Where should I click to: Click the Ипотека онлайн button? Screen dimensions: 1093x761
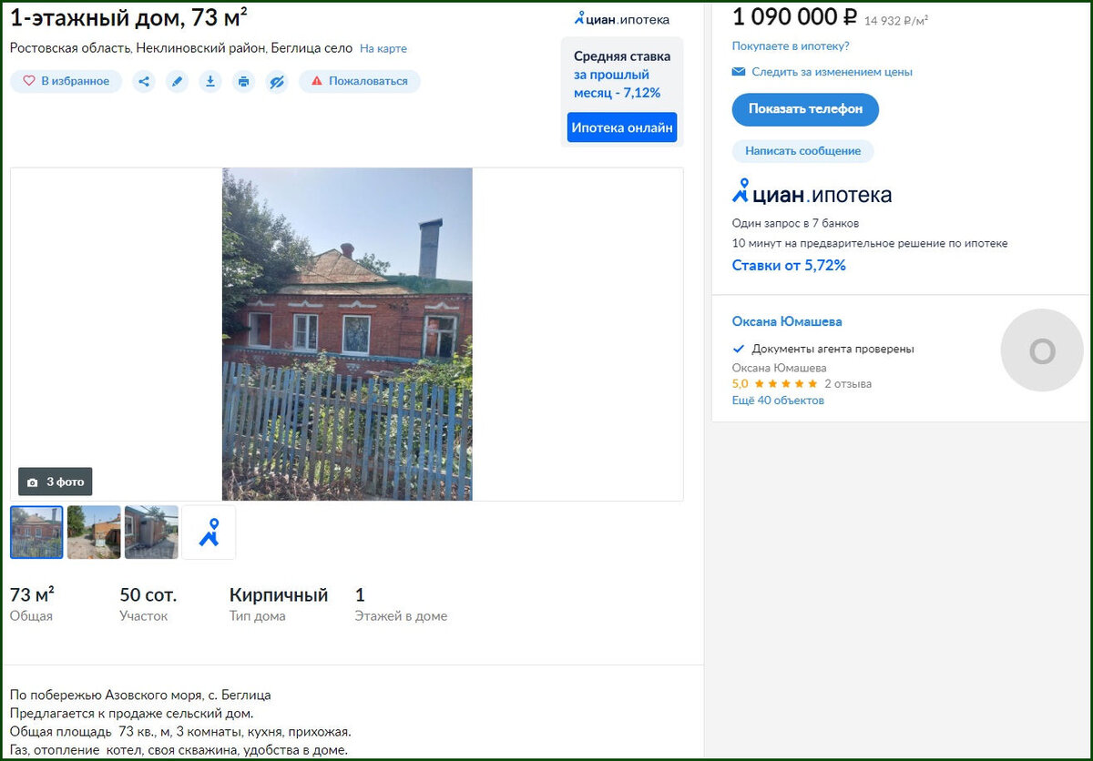(x=622, y=127)
